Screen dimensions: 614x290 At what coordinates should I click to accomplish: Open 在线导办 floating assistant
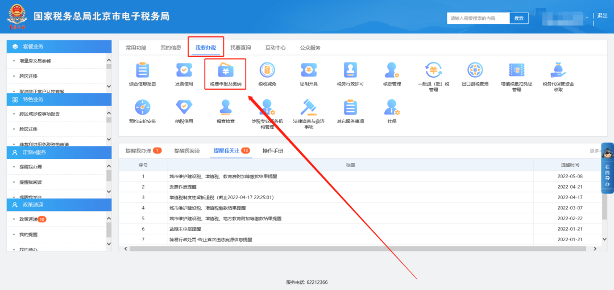tap(607, 168)
